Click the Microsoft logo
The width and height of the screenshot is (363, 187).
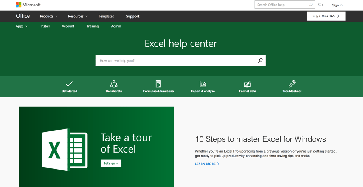pos(28,5)
